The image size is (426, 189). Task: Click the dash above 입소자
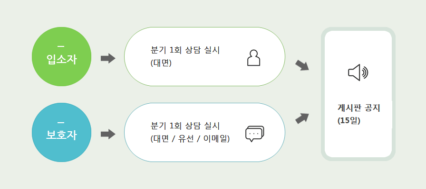[x=61, y=47]
